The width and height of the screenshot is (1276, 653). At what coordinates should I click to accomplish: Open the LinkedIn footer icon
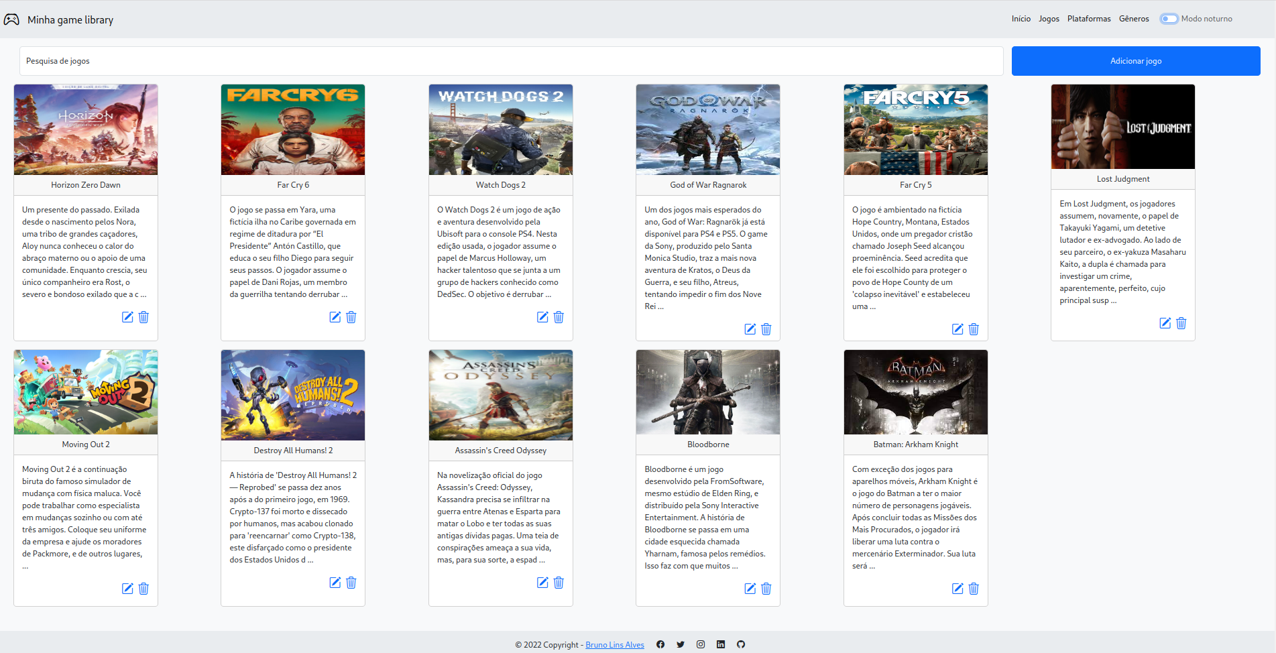[x=721, y=644]
